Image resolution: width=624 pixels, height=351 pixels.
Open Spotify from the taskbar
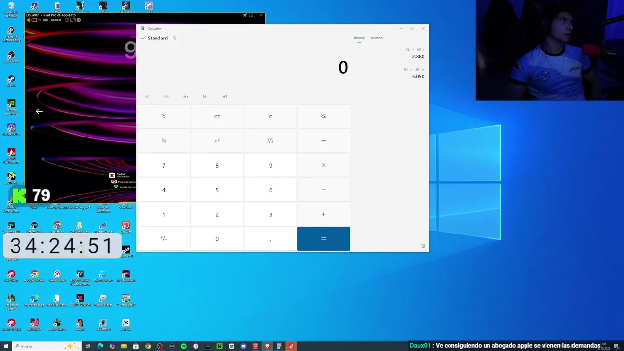tap(184, 346)
